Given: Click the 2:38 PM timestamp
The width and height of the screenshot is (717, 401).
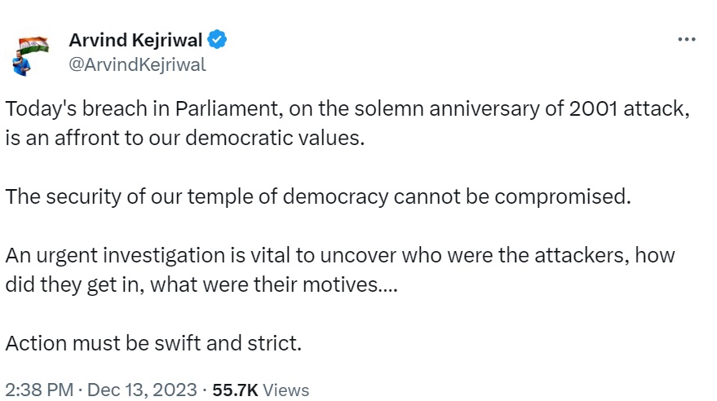Looking at the screenshot, I should tap(38, 390).
